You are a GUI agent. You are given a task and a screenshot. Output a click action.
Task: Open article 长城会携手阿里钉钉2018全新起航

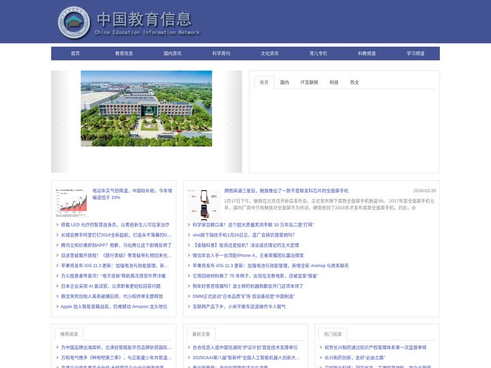coord(116,235)
